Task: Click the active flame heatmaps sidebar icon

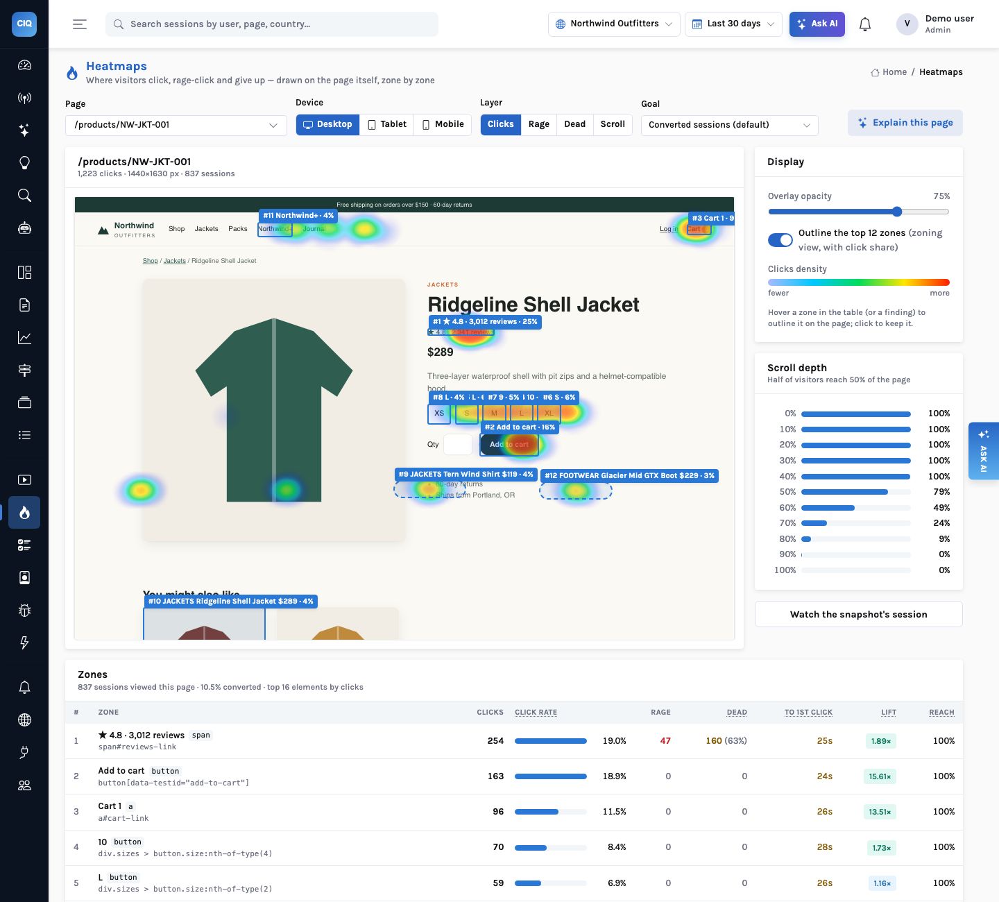Action: 24,513
